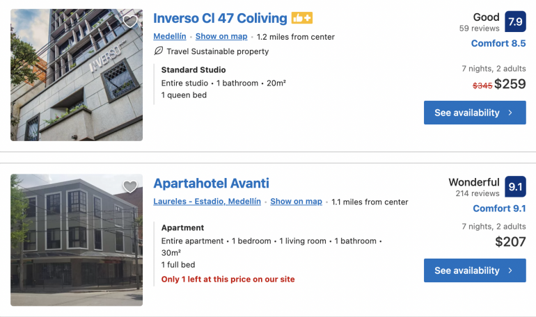This screenshot has height=317, width=536.
Task: Click the 9.1 review score badge
Action: tap(515, 187)
